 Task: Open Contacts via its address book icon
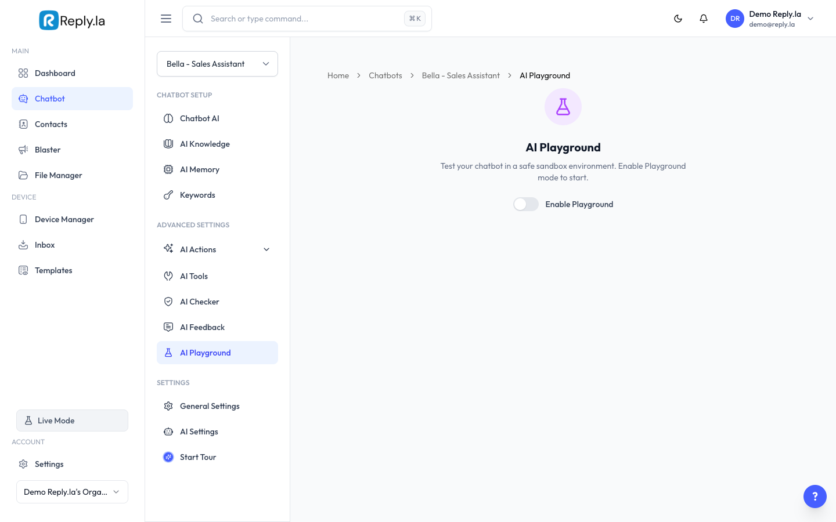(x=23, y=124)
